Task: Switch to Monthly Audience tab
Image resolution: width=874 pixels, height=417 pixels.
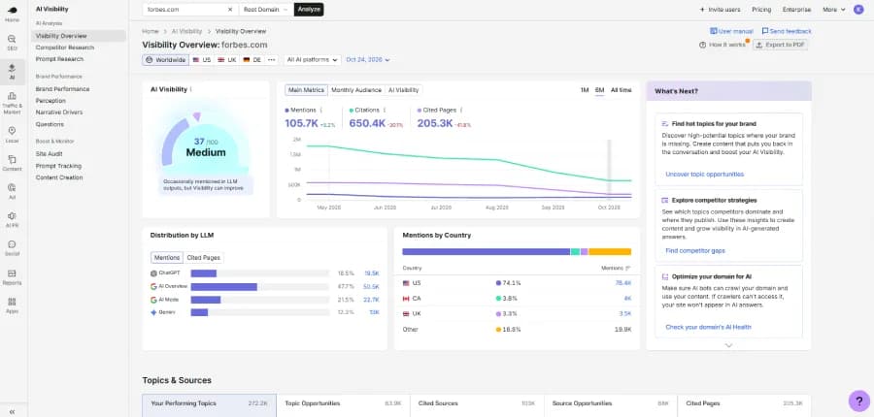Action: click(356, 89)
